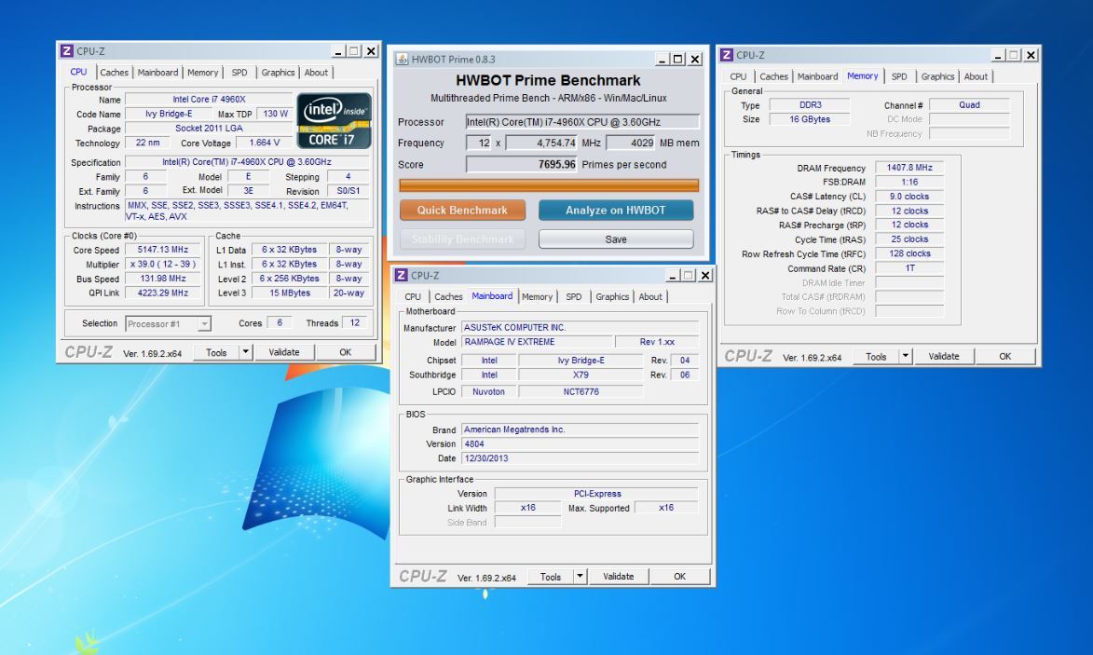
Task: Open the Tools dropdown arrow in the left CPU-Z window
Action: click(x=245, y=352)
